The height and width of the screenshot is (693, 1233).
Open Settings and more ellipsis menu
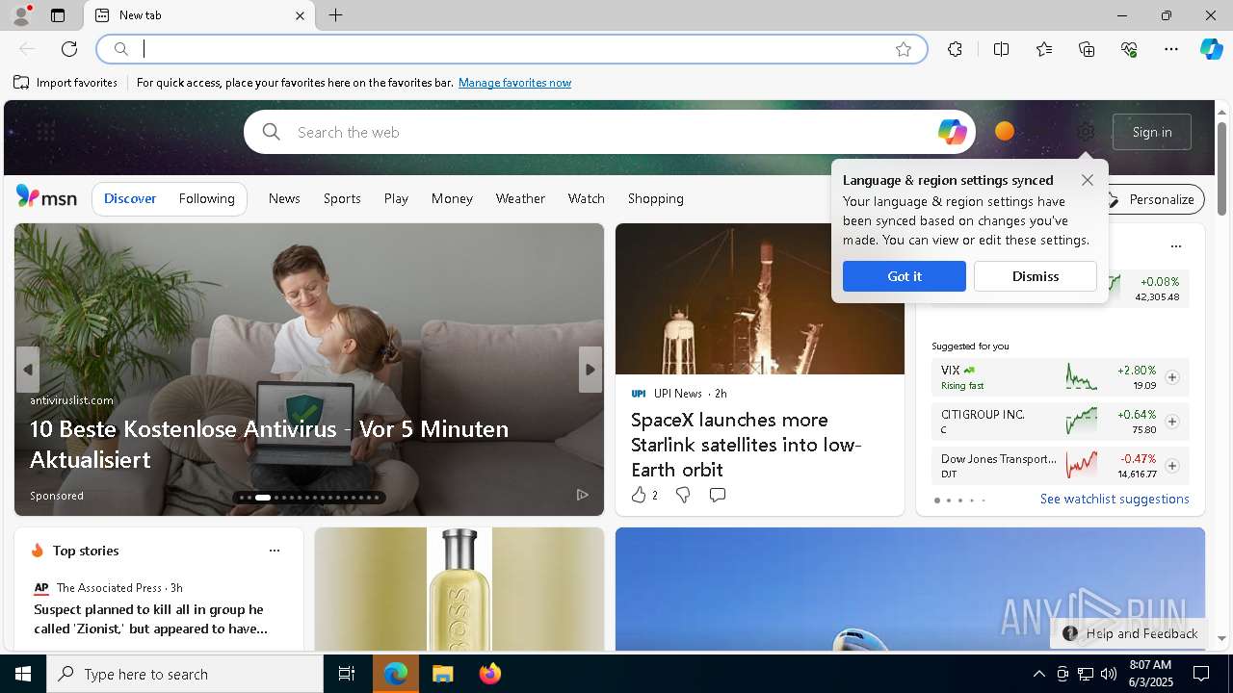click(x=1171, y=49)
